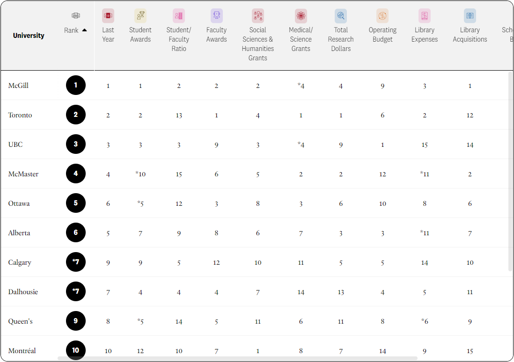The image size is (514, 362).
Task: Click Queen's *6 Library Expenses cell
Action: 424,321
